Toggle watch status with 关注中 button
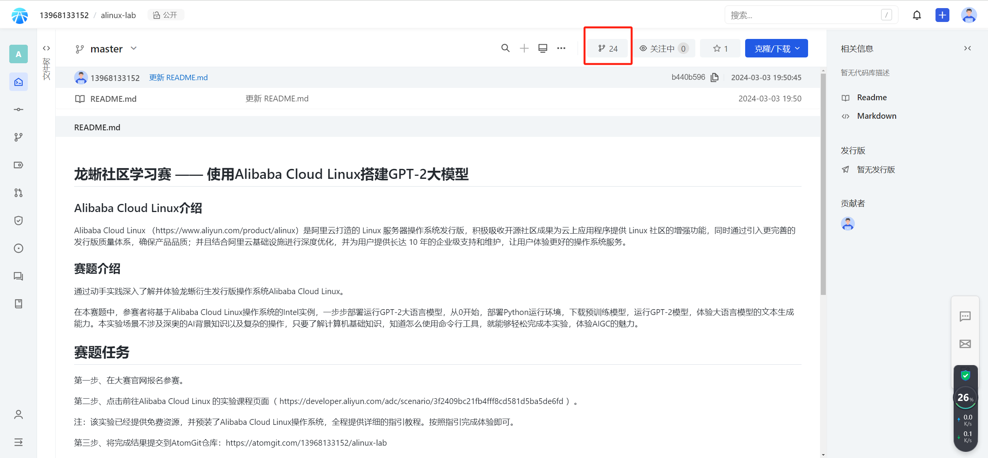The width and height of the screenshot is (988, 458). click(663, 49)
